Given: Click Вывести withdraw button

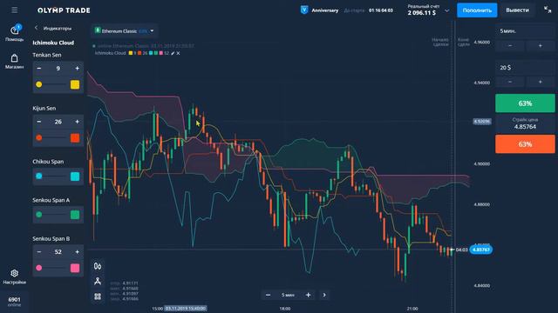Looking at the screenshot, I should [517, 10].
